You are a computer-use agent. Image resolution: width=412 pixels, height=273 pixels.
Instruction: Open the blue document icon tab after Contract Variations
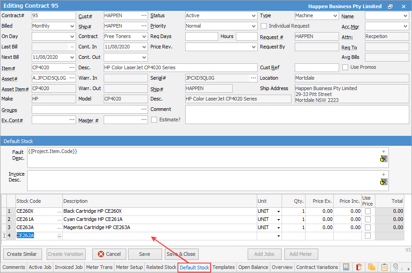pyautogui.click(x=346, y=267)
